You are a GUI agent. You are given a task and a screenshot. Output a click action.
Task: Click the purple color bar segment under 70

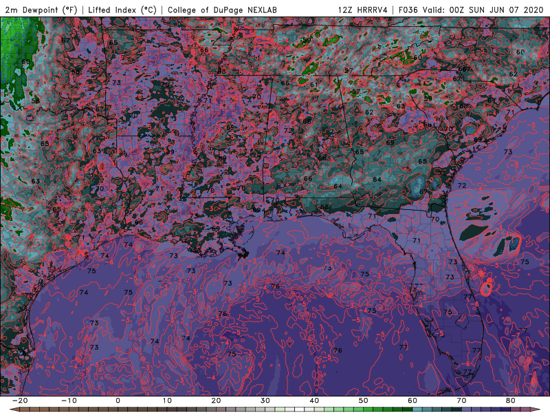pyautogui.click(x=467, y=410)
